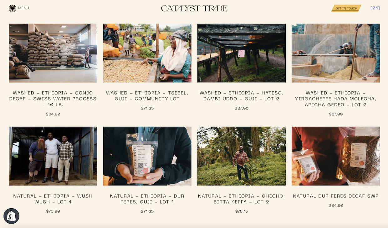Open the Yirgacheffe washing station photo
The image size is (388, 228).
pos(336,53)
